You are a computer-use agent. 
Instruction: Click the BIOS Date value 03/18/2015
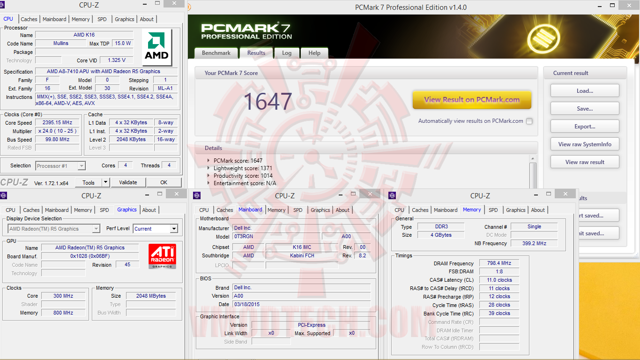point(301,305)
